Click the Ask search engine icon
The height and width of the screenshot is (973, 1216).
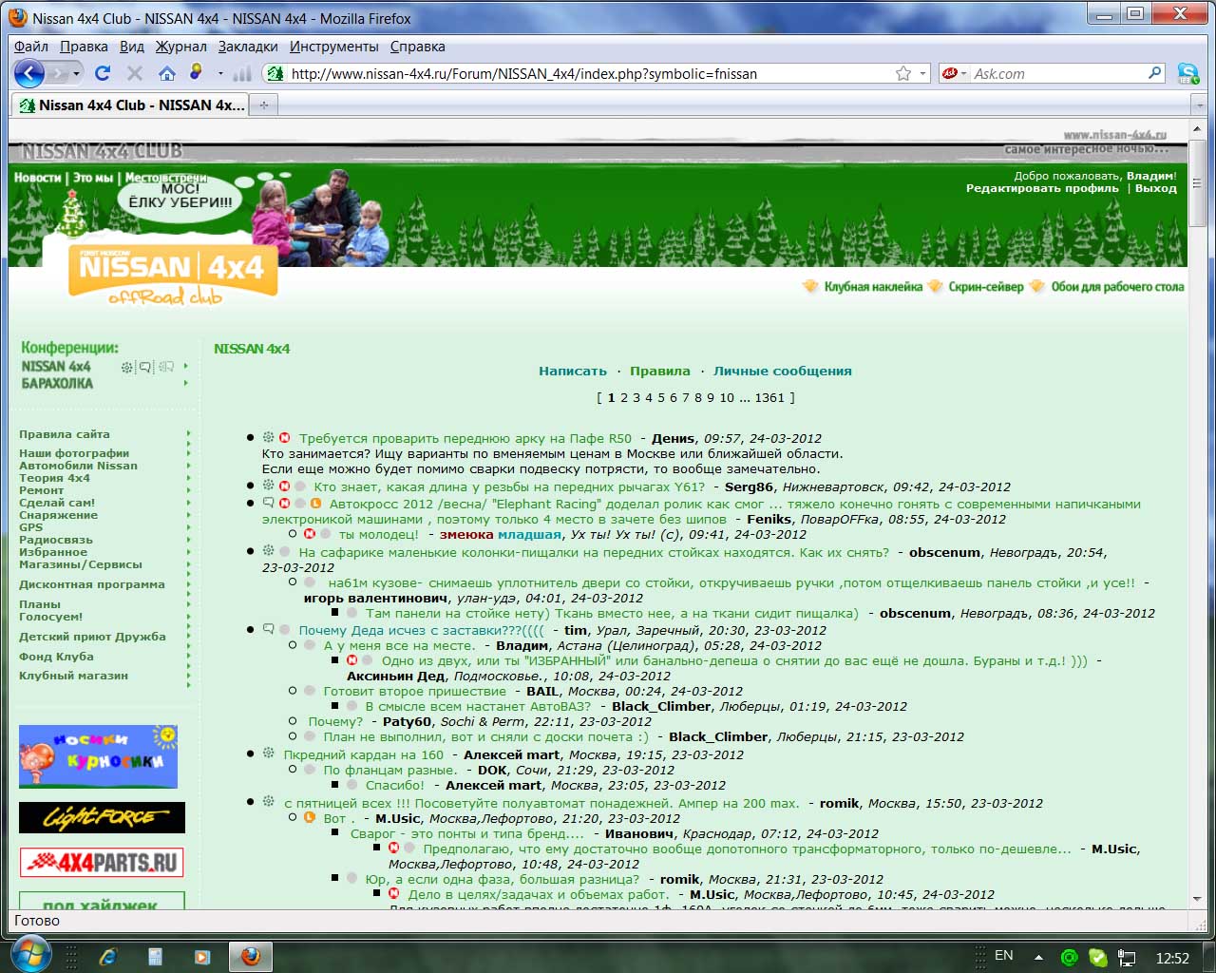948,73
